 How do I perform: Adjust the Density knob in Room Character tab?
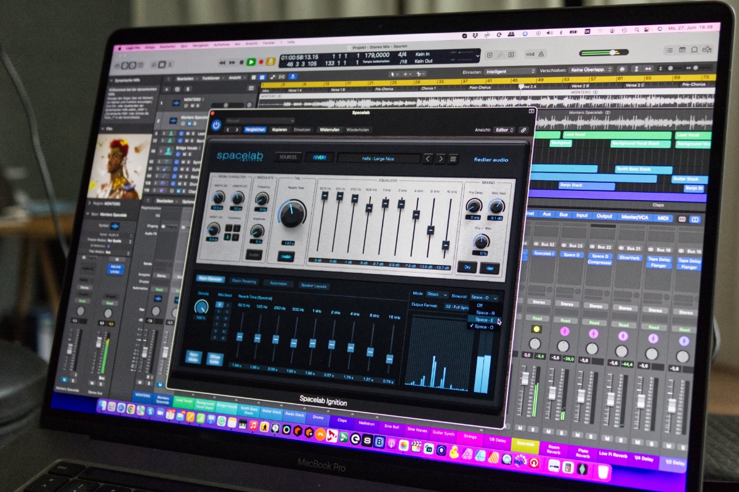pyautogui.click(x=201, y=306)
